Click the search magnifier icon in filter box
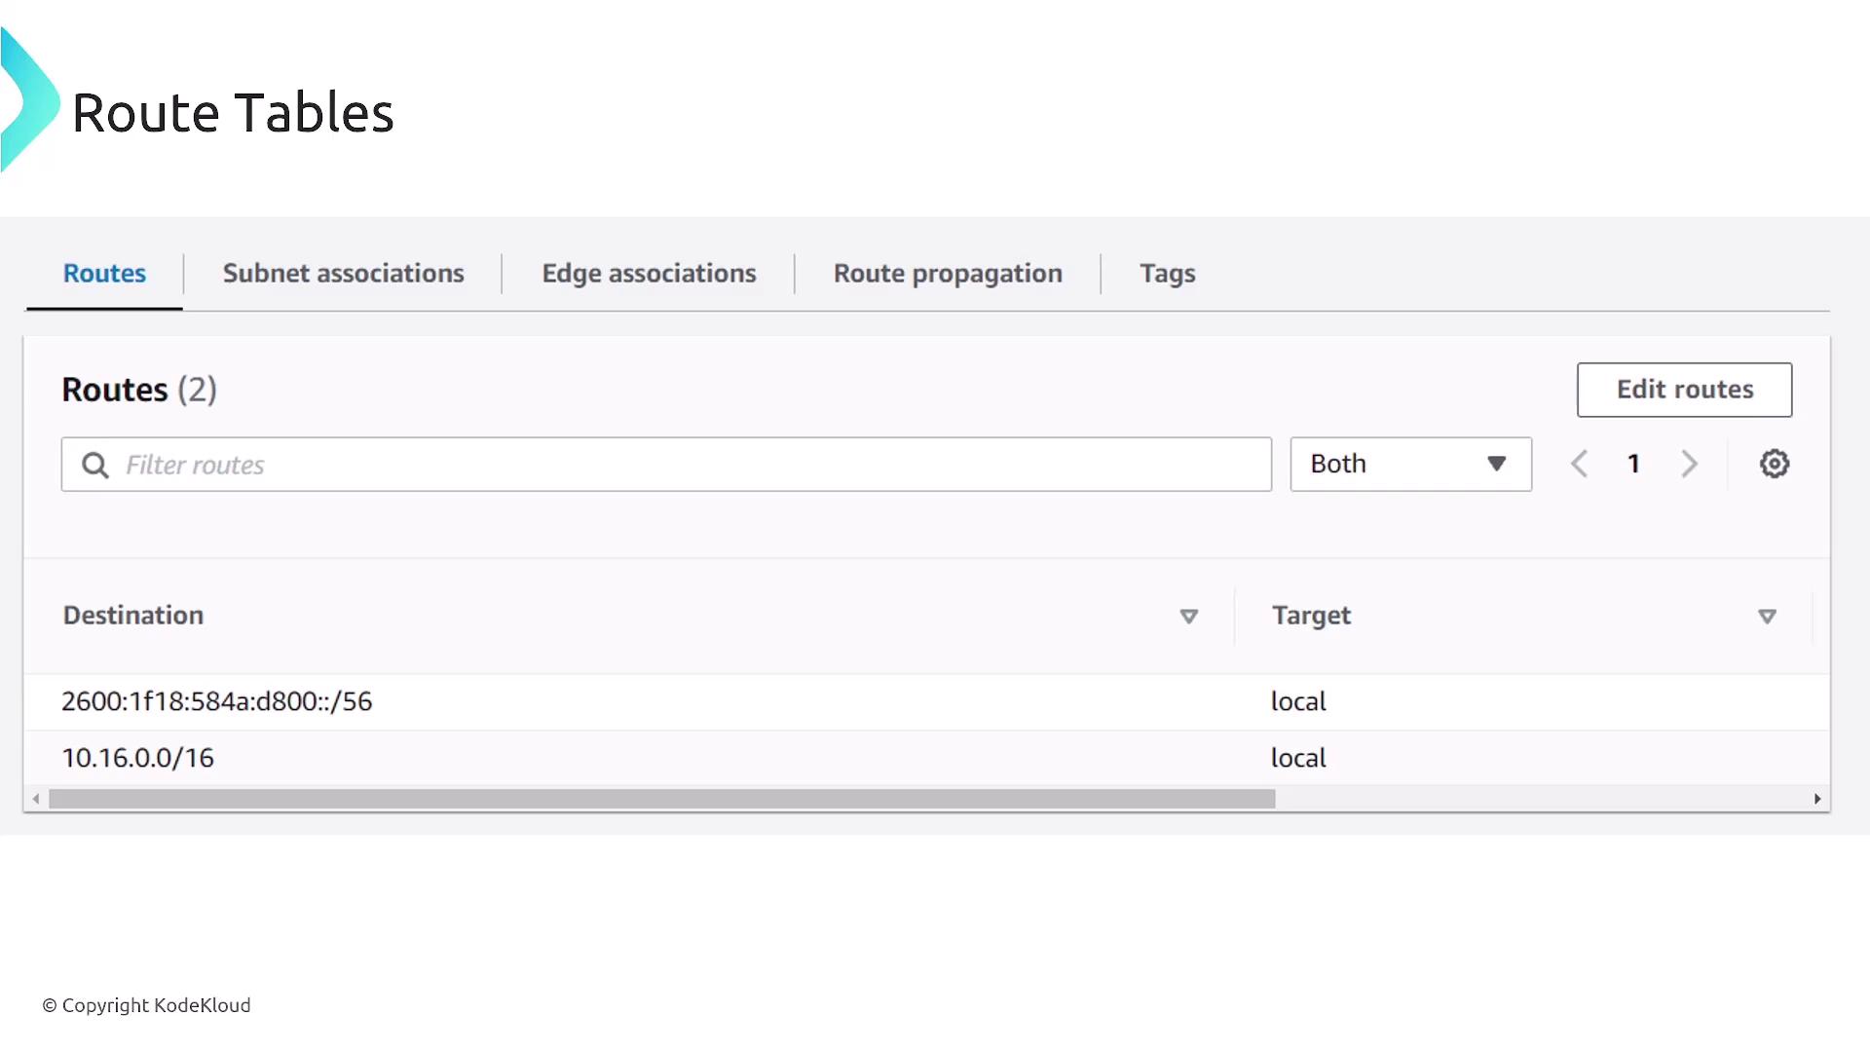Screen dimensions: 1870x1052 coord(95,466)
